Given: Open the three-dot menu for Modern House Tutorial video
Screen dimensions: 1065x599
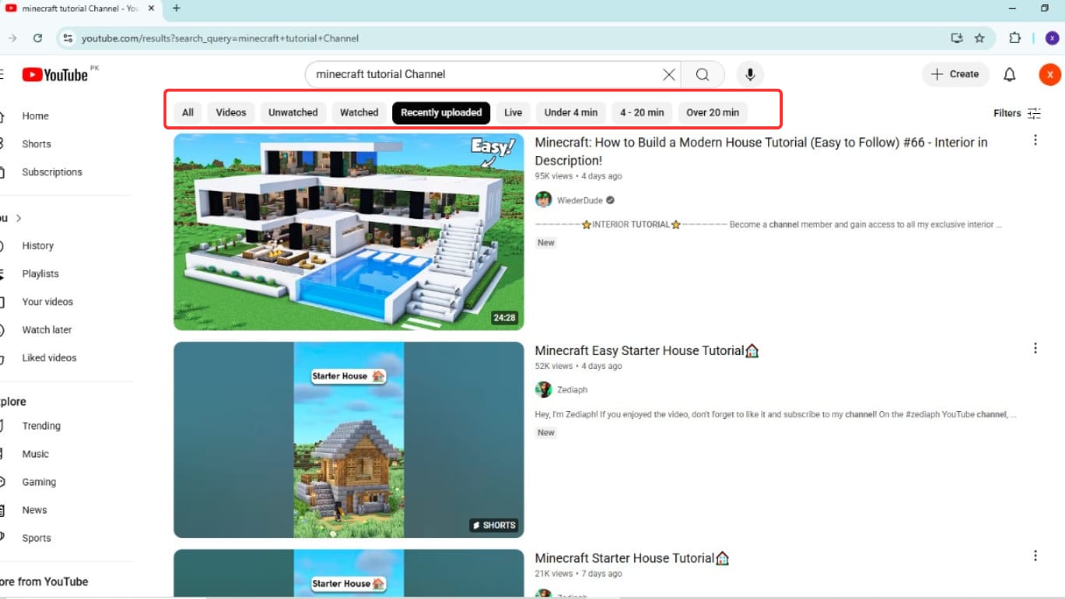Looking at the screenshot, I should click(1035, 140).
